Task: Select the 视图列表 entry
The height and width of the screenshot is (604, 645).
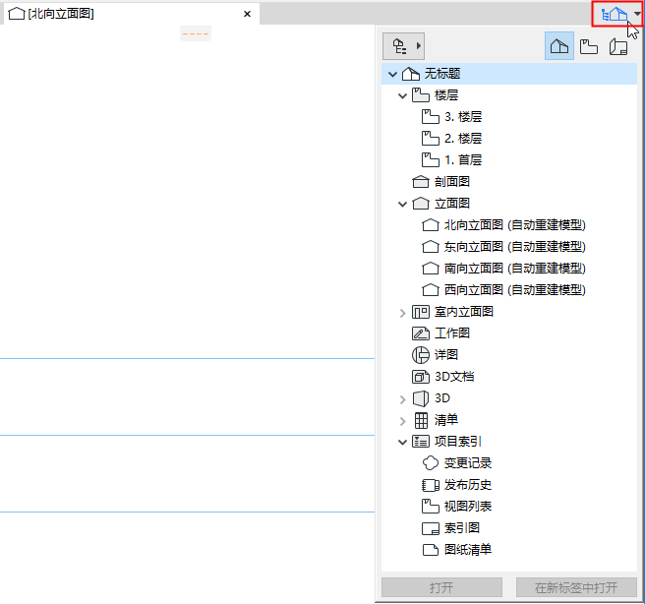Action: coord(468,507)
